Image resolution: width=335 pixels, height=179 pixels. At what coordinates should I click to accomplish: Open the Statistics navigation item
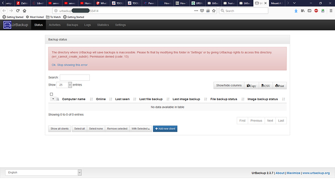pyautogui.click(x=103, y=25)
